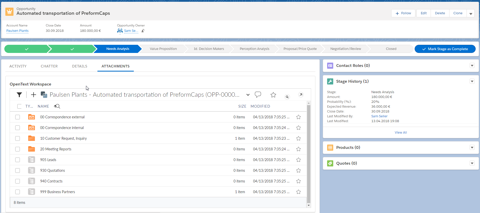Click the Delete button
The image size is (480, 213).
tap(440, 13)
